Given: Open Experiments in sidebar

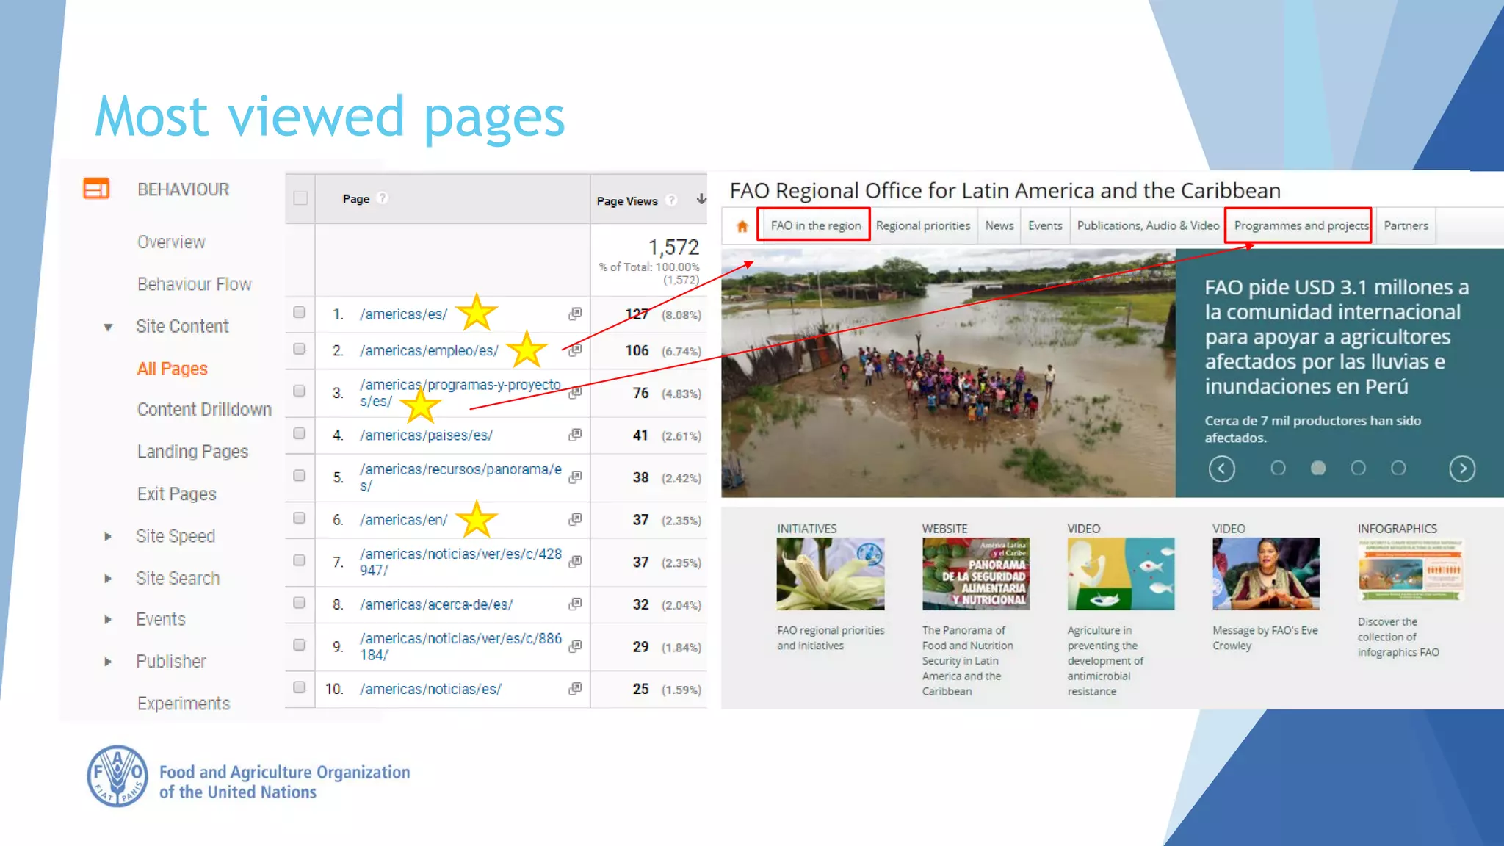Looking at the screenshot, I should click(x=184, y=704).
